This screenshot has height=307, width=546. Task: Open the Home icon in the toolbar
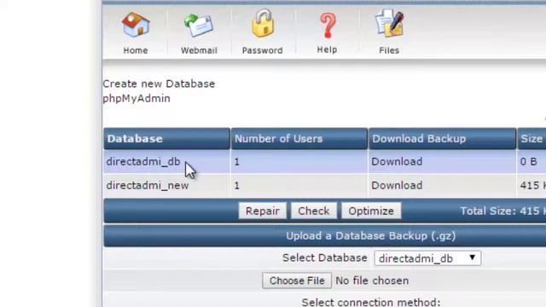[x=136, y=25]
